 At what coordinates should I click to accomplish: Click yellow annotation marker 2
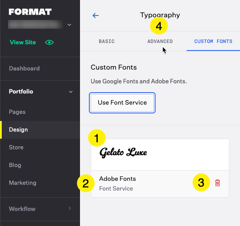pos(86,183)
